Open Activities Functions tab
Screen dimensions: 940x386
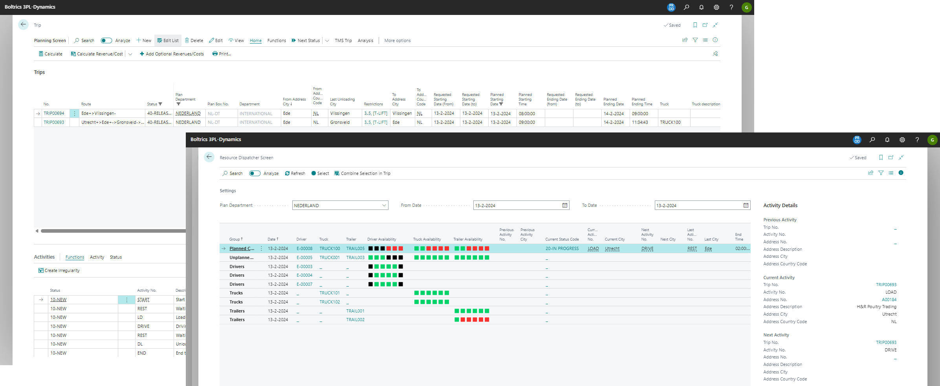(x=75, y=257)
